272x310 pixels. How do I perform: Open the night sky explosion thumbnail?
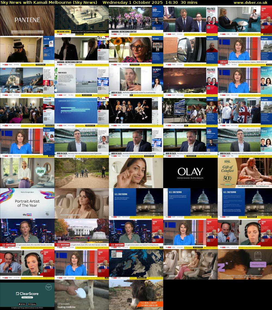pyautogui.click(x=190, y=82)
